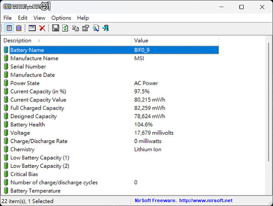
Task: Click the red X delete icon
Action: coord(42,28)
